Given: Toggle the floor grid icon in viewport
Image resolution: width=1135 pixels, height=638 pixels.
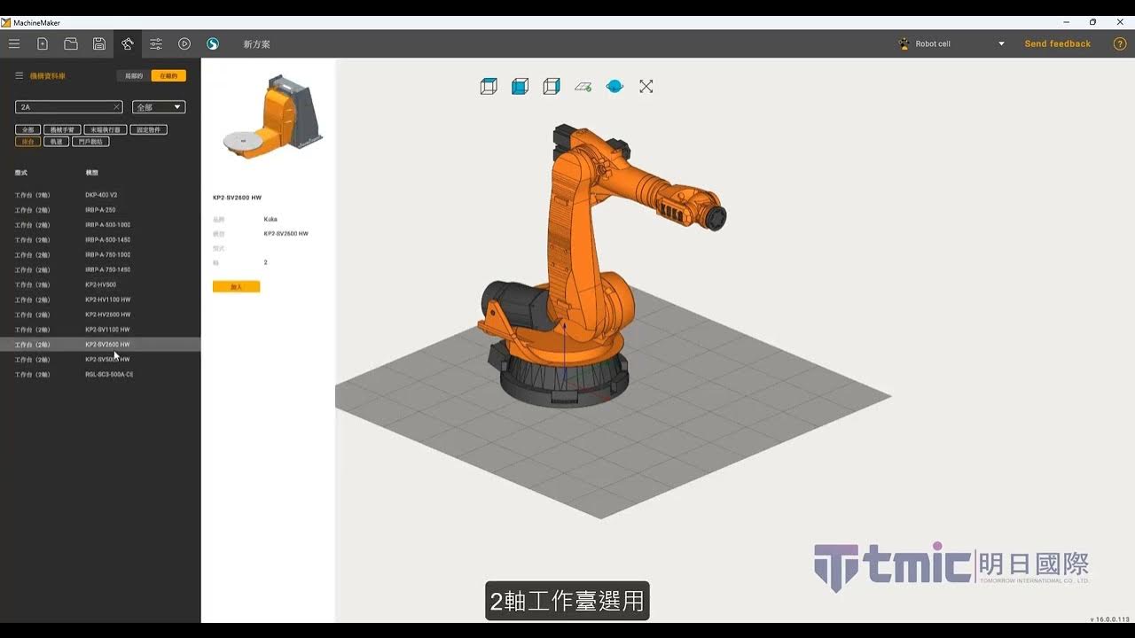Looking at the screenshot, I should point(583,86).
